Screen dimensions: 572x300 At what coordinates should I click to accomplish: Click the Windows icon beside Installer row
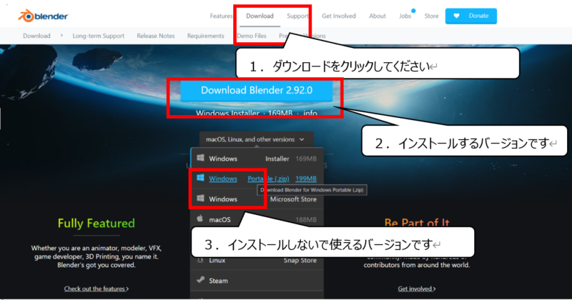click(200, 158)
